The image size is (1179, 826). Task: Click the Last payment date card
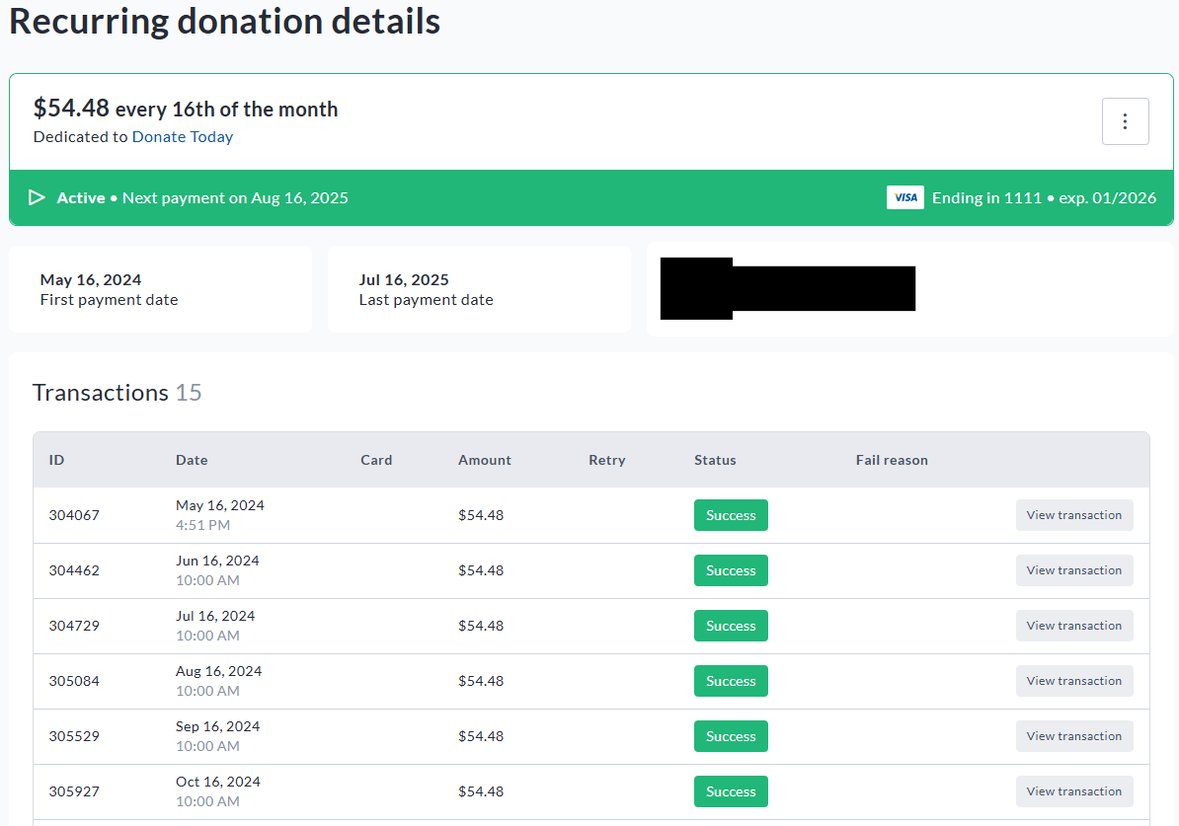[x=479, y=289]
